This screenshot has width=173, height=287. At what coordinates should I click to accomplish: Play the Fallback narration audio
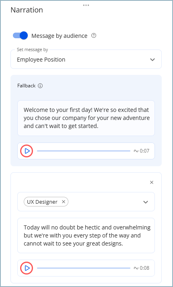[27, 151]
